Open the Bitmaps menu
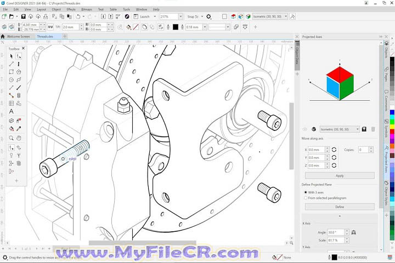The width and height of the screenshot is (395, 263). [87, 9]
